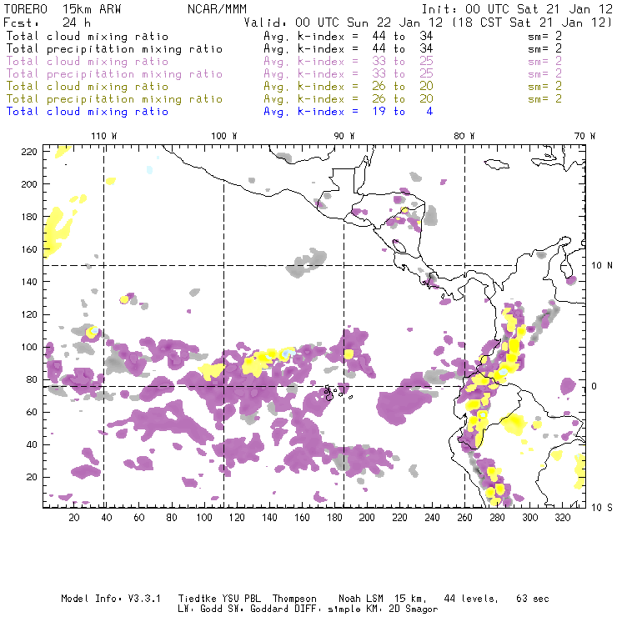Click the purple "Total cloud mixing ratio" legend row
Screen dimensions: 617x617
tap(283, 62)
